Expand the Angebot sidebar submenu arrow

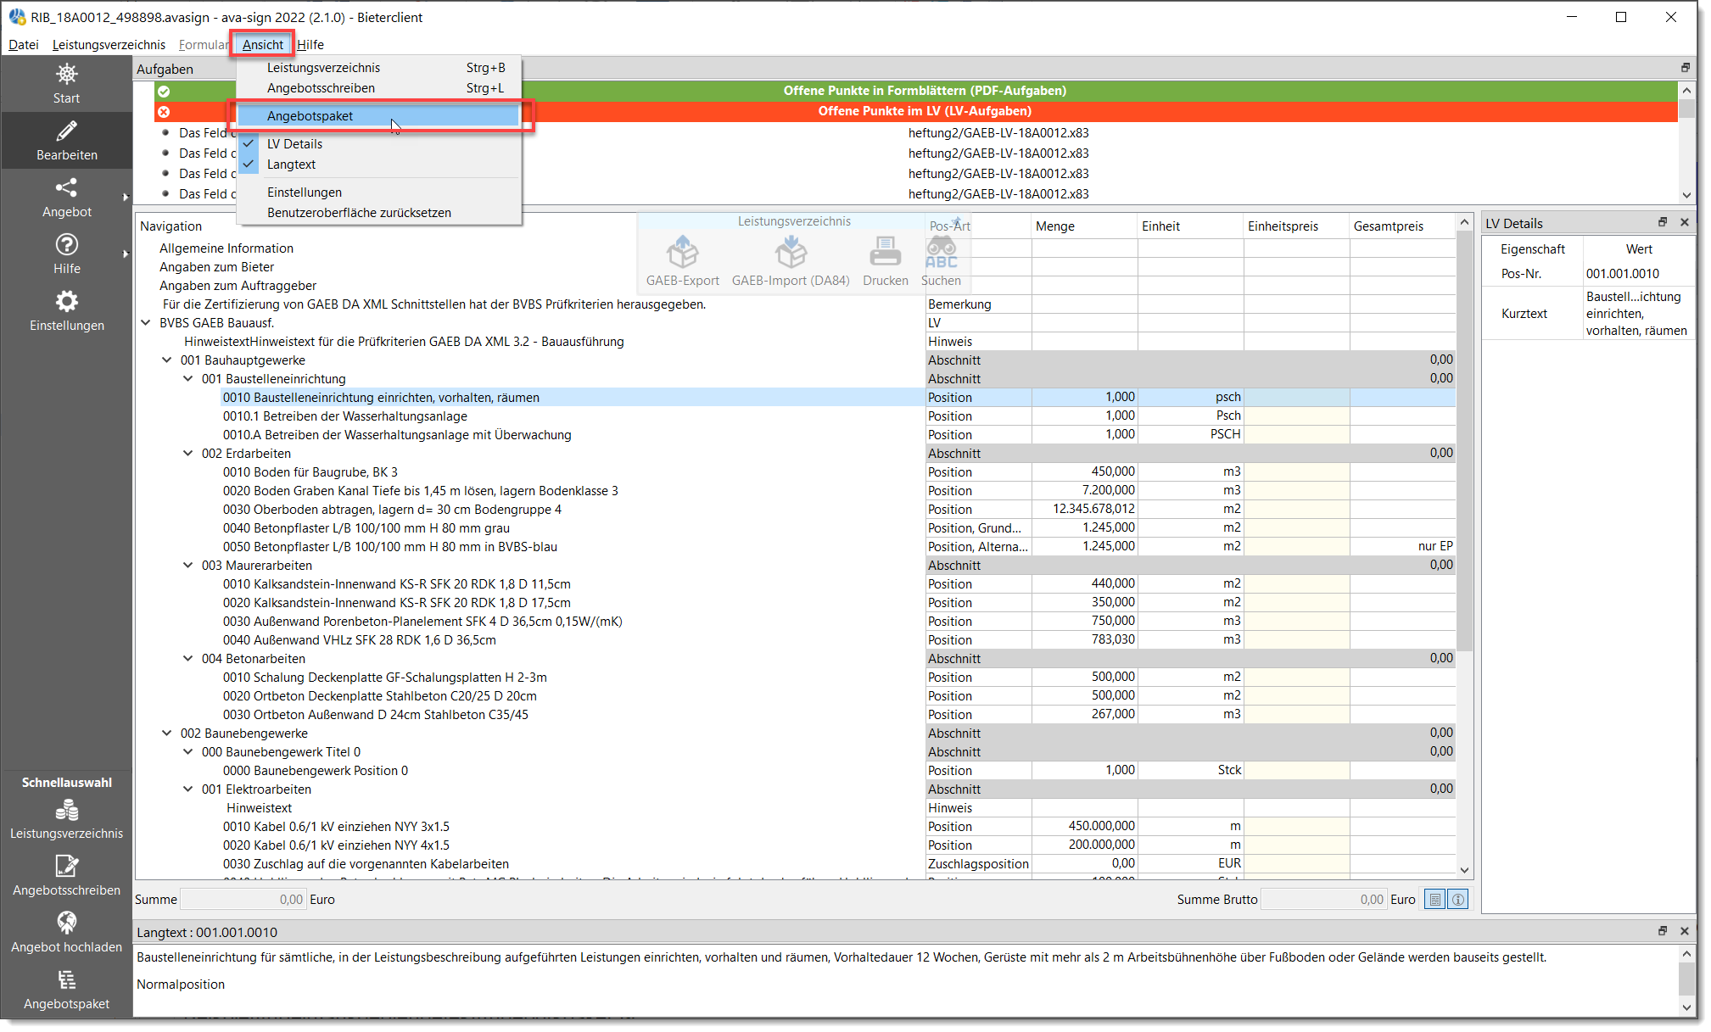point(126,197)
